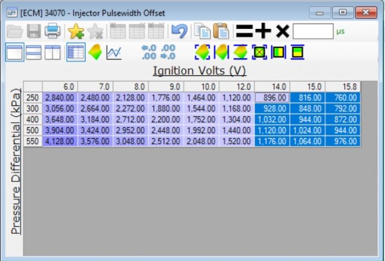Open the 2D line graph view
Image resolution: width=385 pixels, height=261 pixels.
(x=113, y=52)
